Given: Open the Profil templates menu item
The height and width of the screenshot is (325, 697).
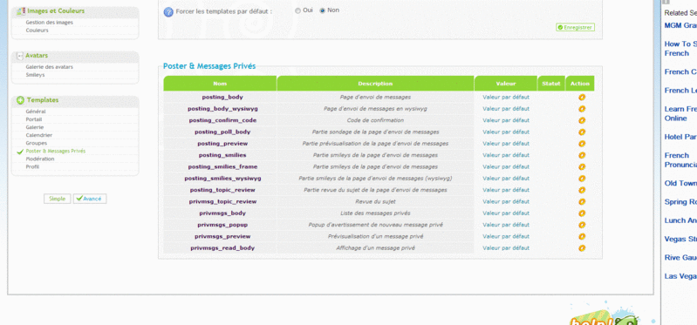Looking at the screenshot, I should pyautogui.click(x=32, y=167).
